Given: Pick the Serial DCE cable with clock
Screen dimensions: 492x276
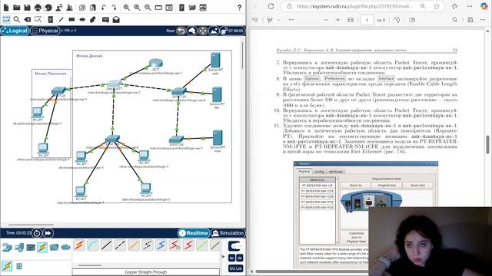Looking at the screenshot, I should point(175,245).
